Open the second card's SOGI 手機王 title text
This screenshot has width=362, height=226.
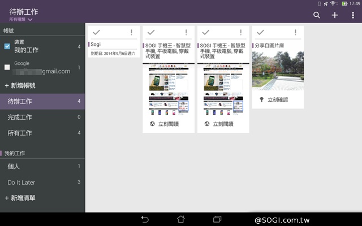click(222, 51)
